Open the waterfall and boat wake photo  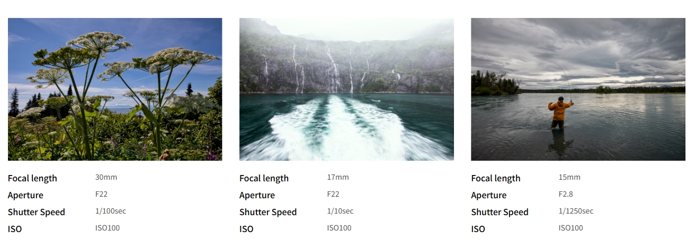[x=346, y=89]
